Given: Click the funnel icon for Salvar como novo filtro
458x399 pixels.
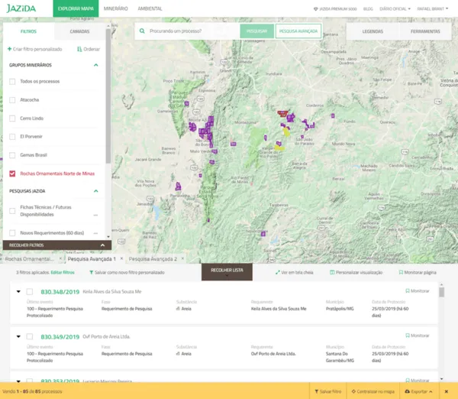Looking at the screenshot, I should pos(91,272).
